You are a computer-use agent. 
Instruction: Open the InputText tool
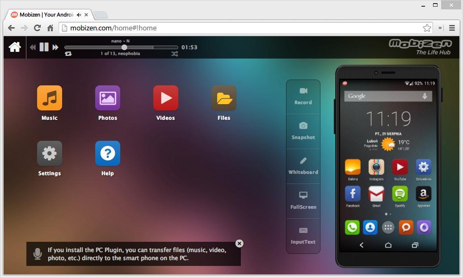click(303, 236)
